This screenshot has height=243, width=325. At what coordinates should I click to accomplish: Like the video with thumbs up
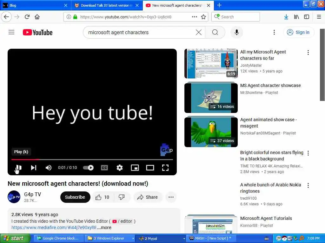103,197
